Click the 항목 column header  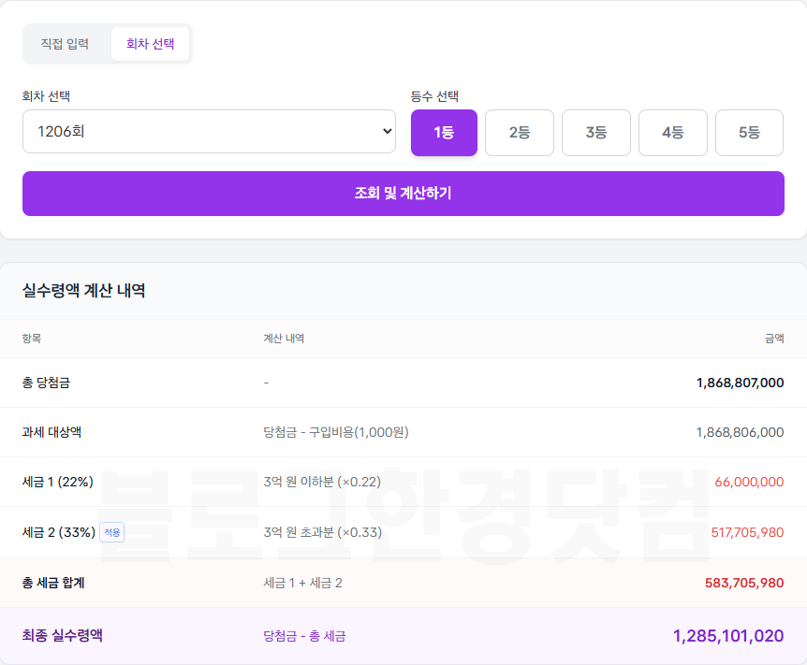pos(34,338)
